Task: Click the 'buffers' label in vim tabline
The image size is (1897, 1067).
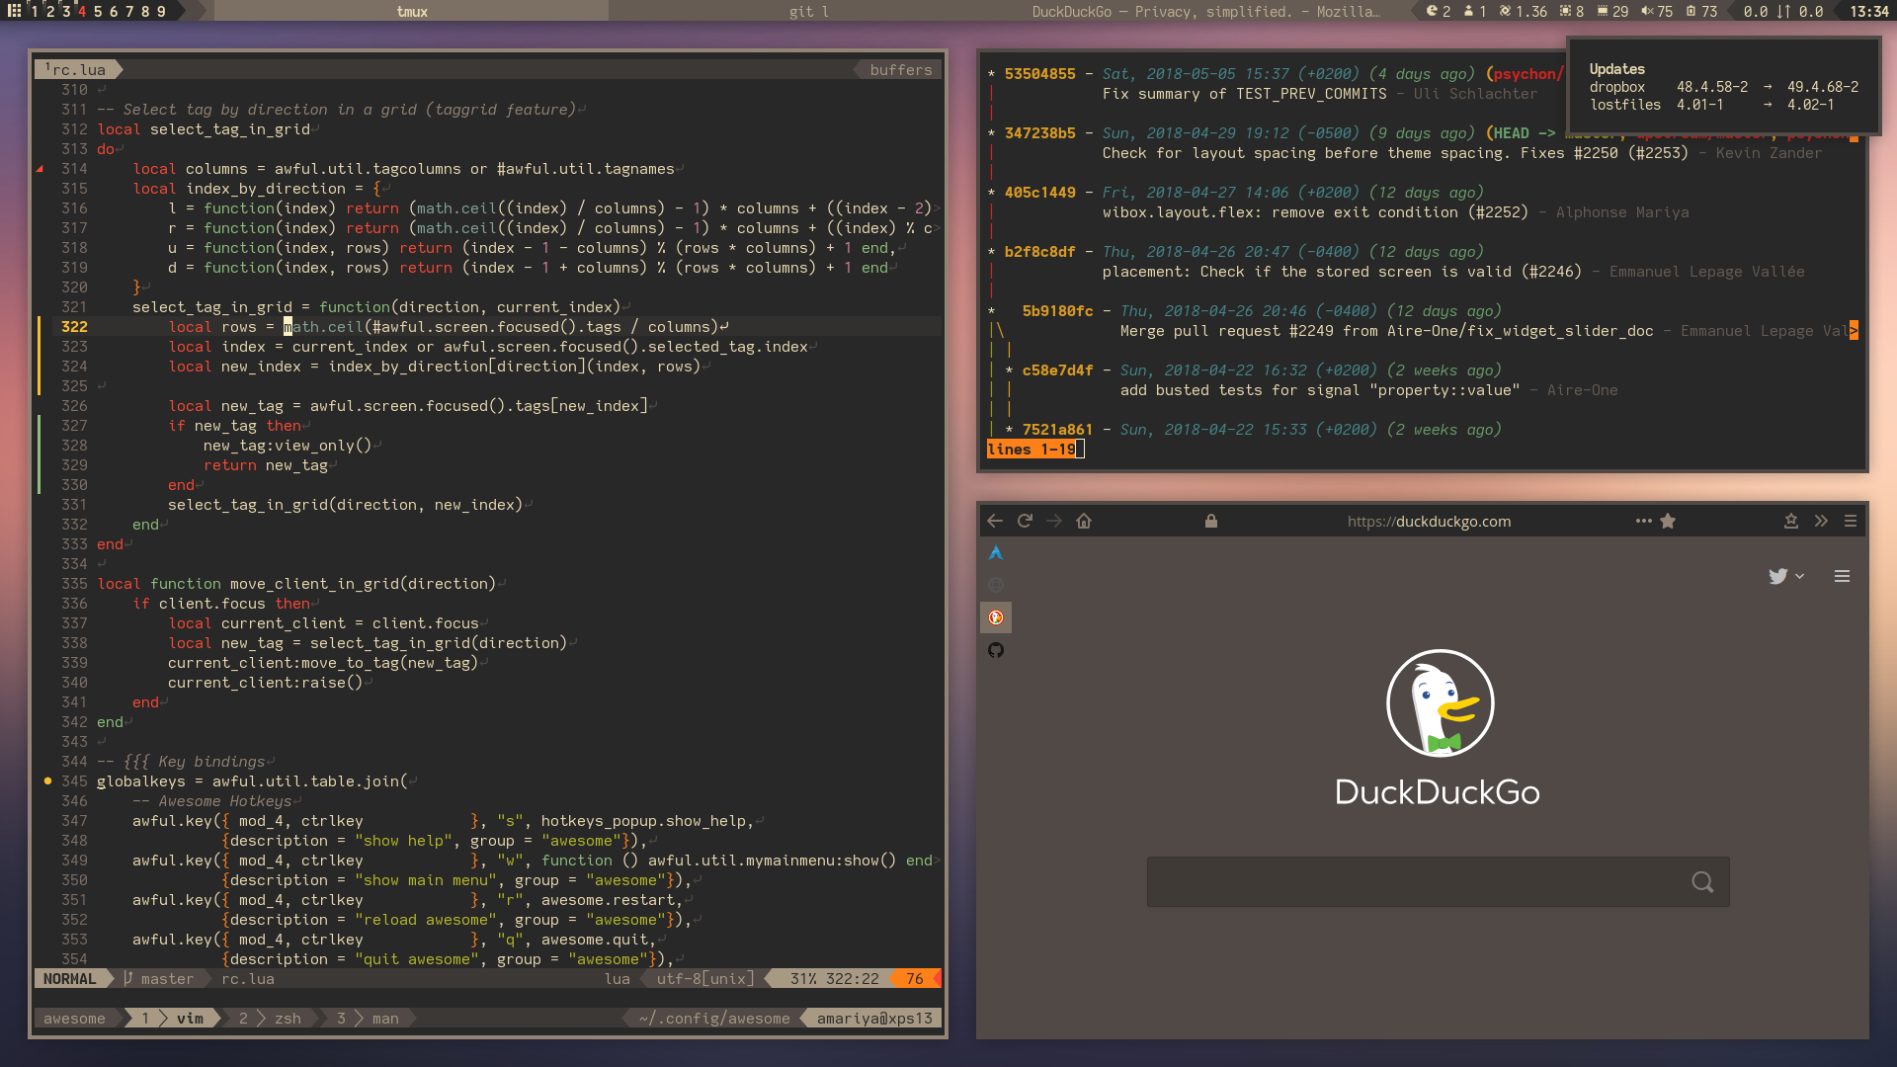Action: pos(901,69)
